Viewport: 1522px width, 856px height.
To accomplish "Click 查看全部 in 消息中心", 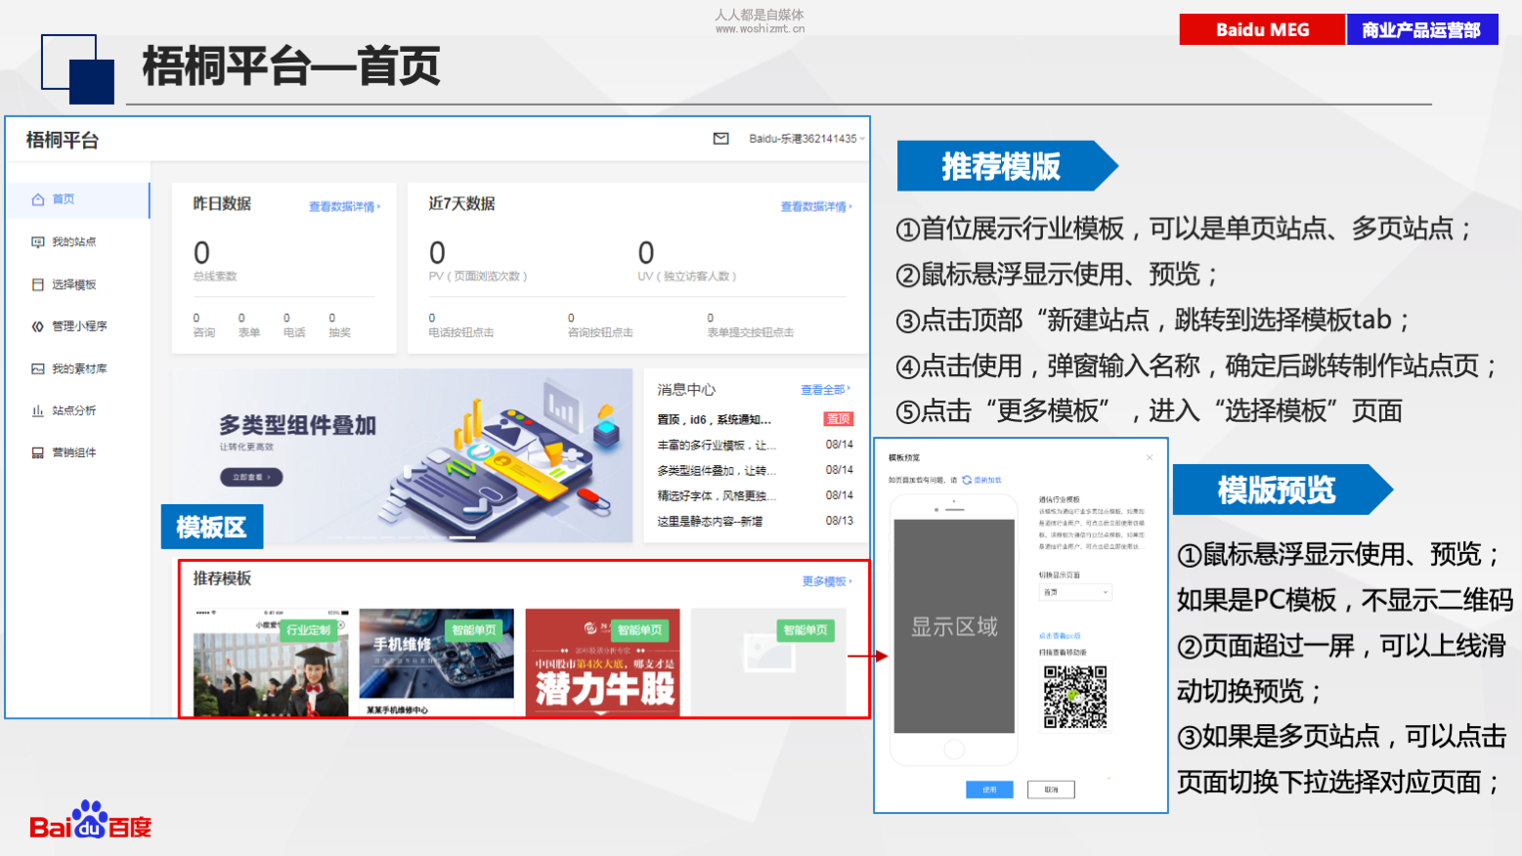I will tap(826, 389).
